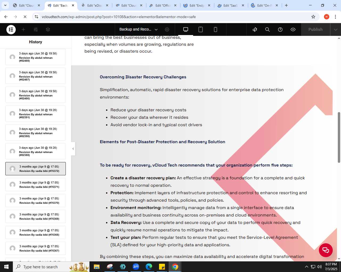This screenshot has height=272, width=341.
Task: Preview changes with the eye icon
Action: tap(293, 29)
